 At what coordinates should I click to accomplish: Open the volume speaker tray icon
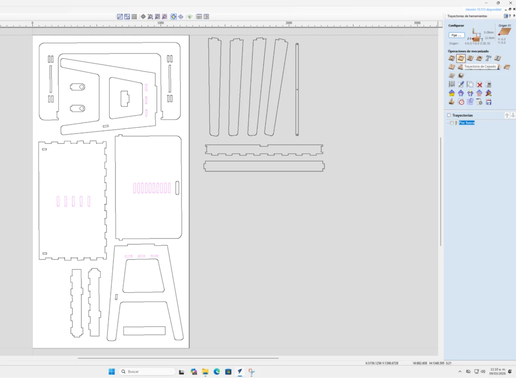pyautogui.click(x=483, y=371)
